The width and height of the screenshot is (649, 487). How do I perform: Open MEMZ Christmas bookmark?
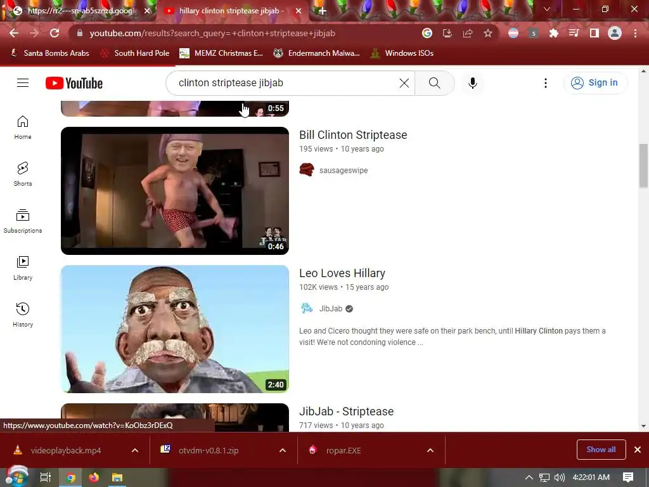click(221, 53)
